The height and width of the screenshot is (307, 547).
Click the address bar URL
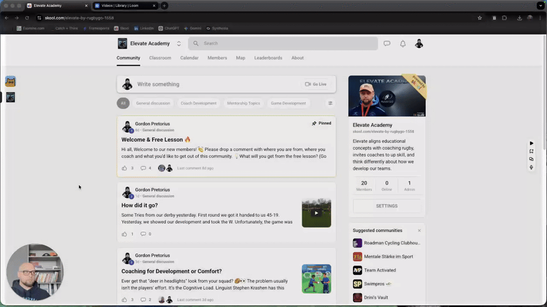[79, 18]
